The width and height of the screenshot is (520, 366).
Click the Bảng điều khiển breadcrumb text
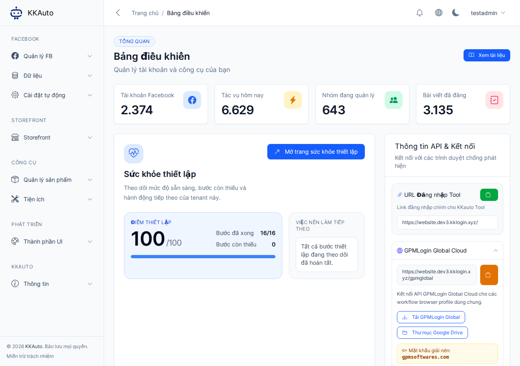pyautogui.click(x=188, y=13)
